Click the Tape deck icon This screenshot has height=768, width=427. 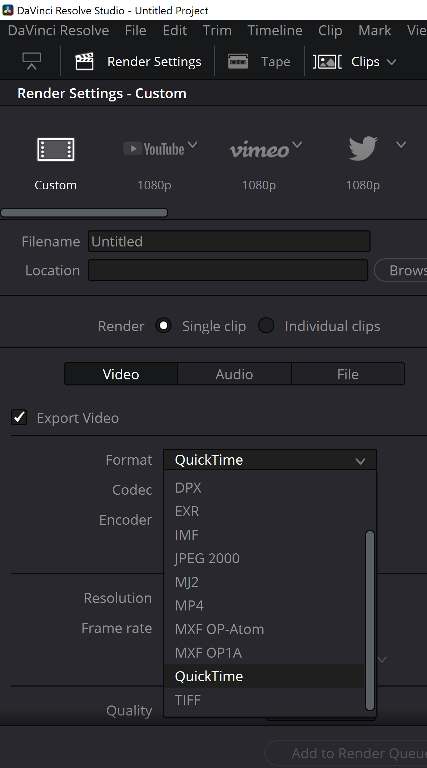click(x=238, y=61)
